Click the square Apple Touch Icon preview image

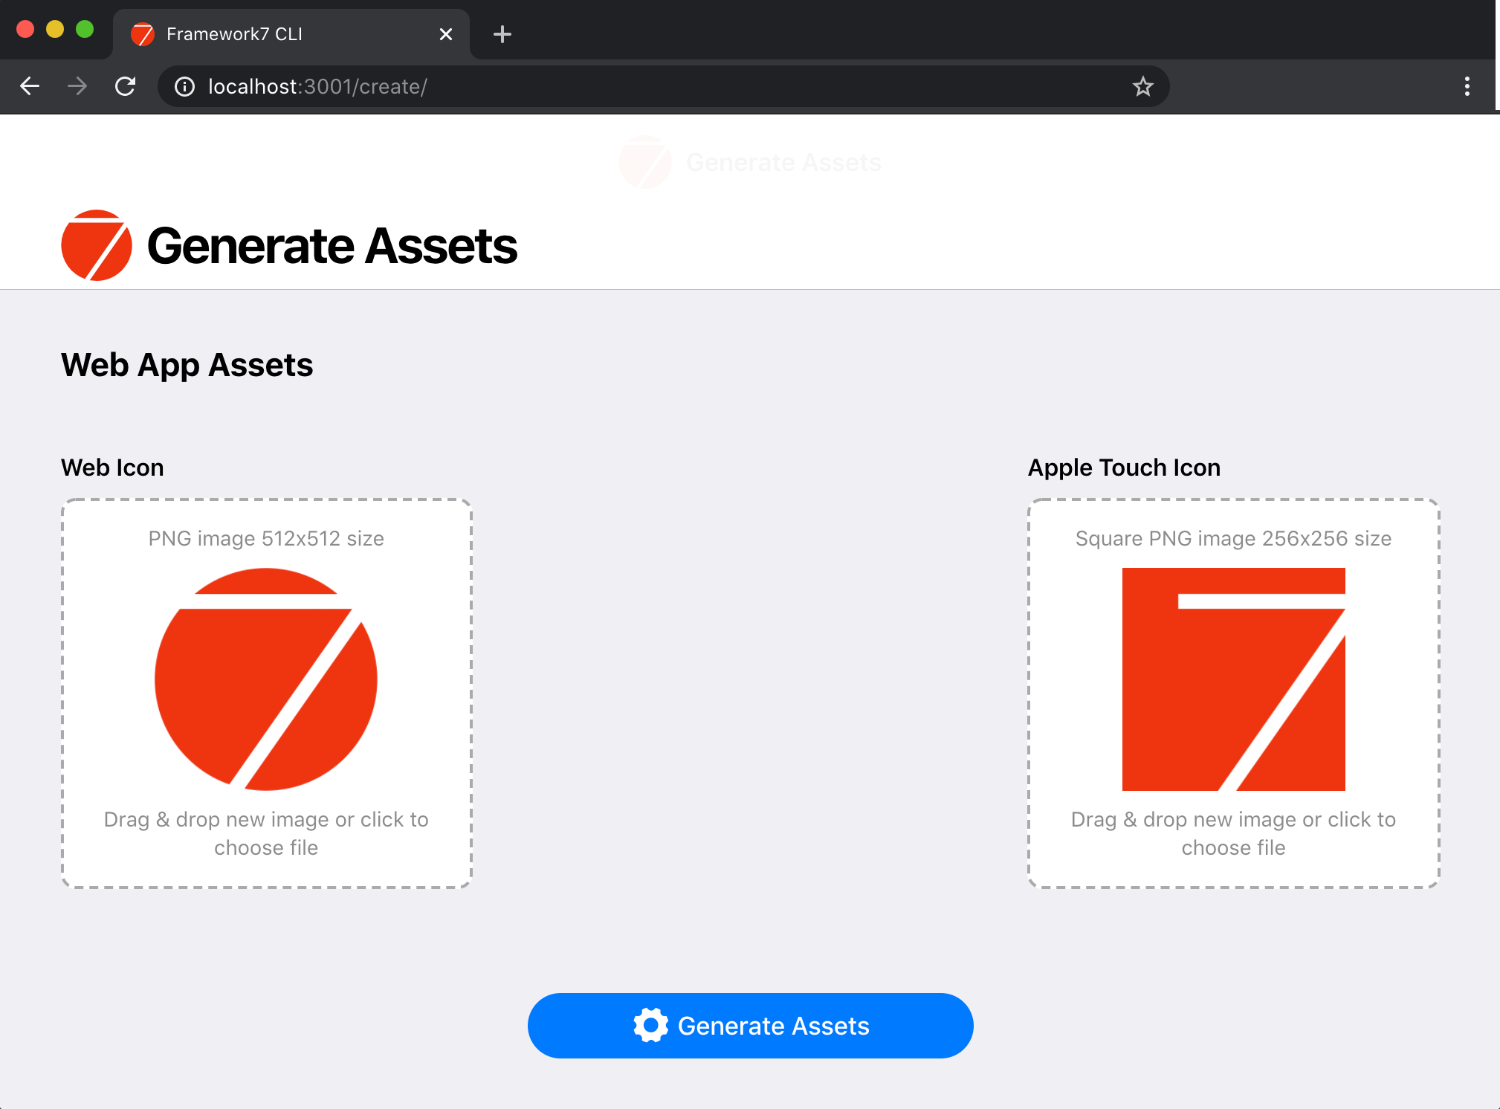tap(1233, 679)
